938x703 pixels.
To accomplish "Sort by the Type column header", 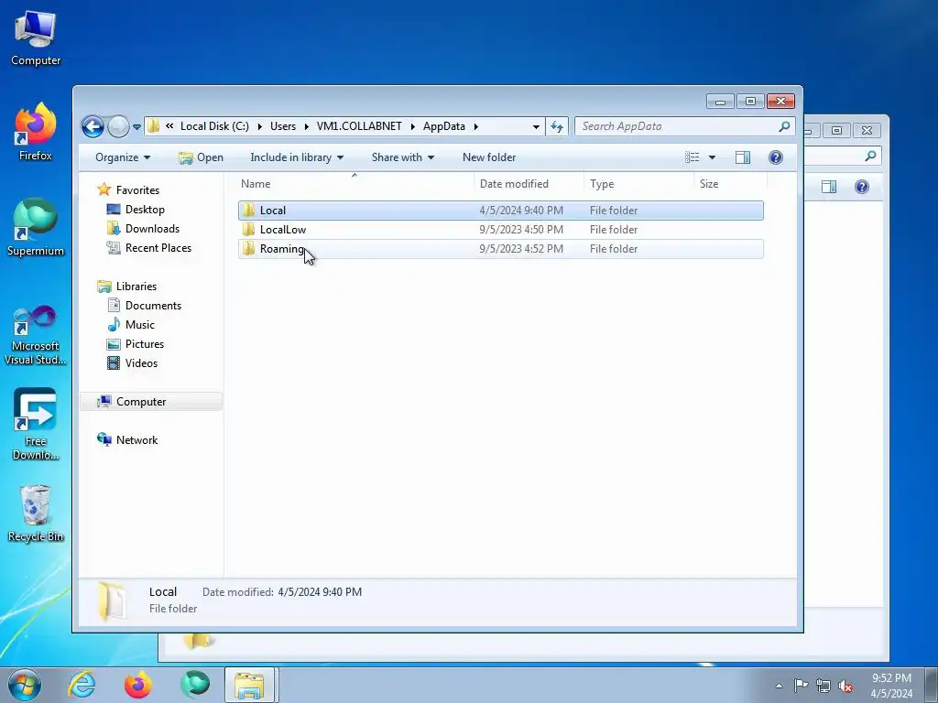I will [638, 183].
